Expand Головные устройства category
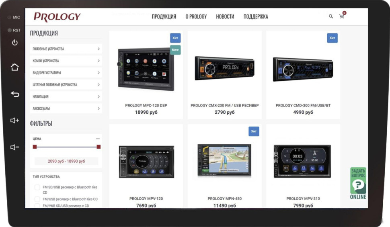 pos(66,49)
